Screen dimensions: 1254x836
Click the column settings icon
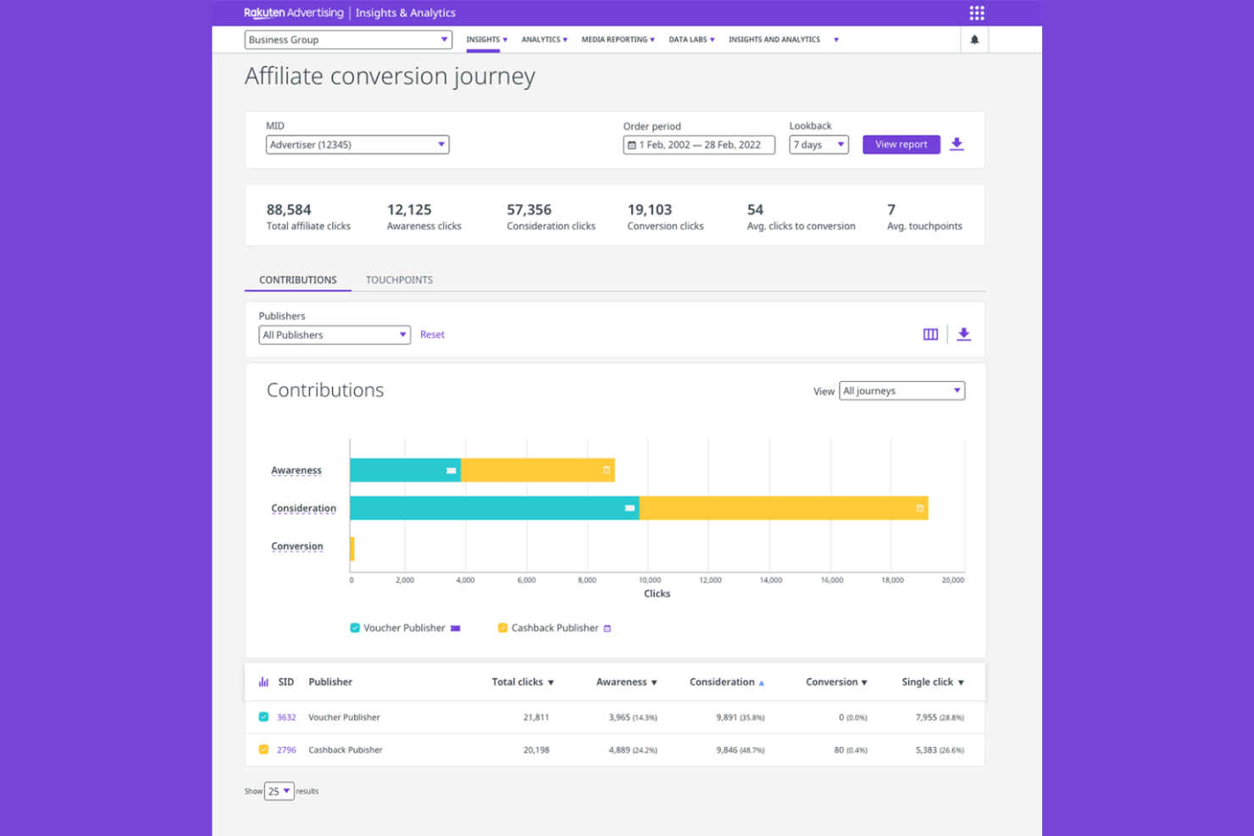point(930,335)
